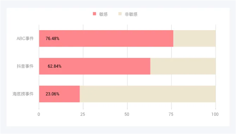The height and width of the screenshot is (134, 236).
Task: Click the 100 axis tick label
Action: tap(215, 114)
